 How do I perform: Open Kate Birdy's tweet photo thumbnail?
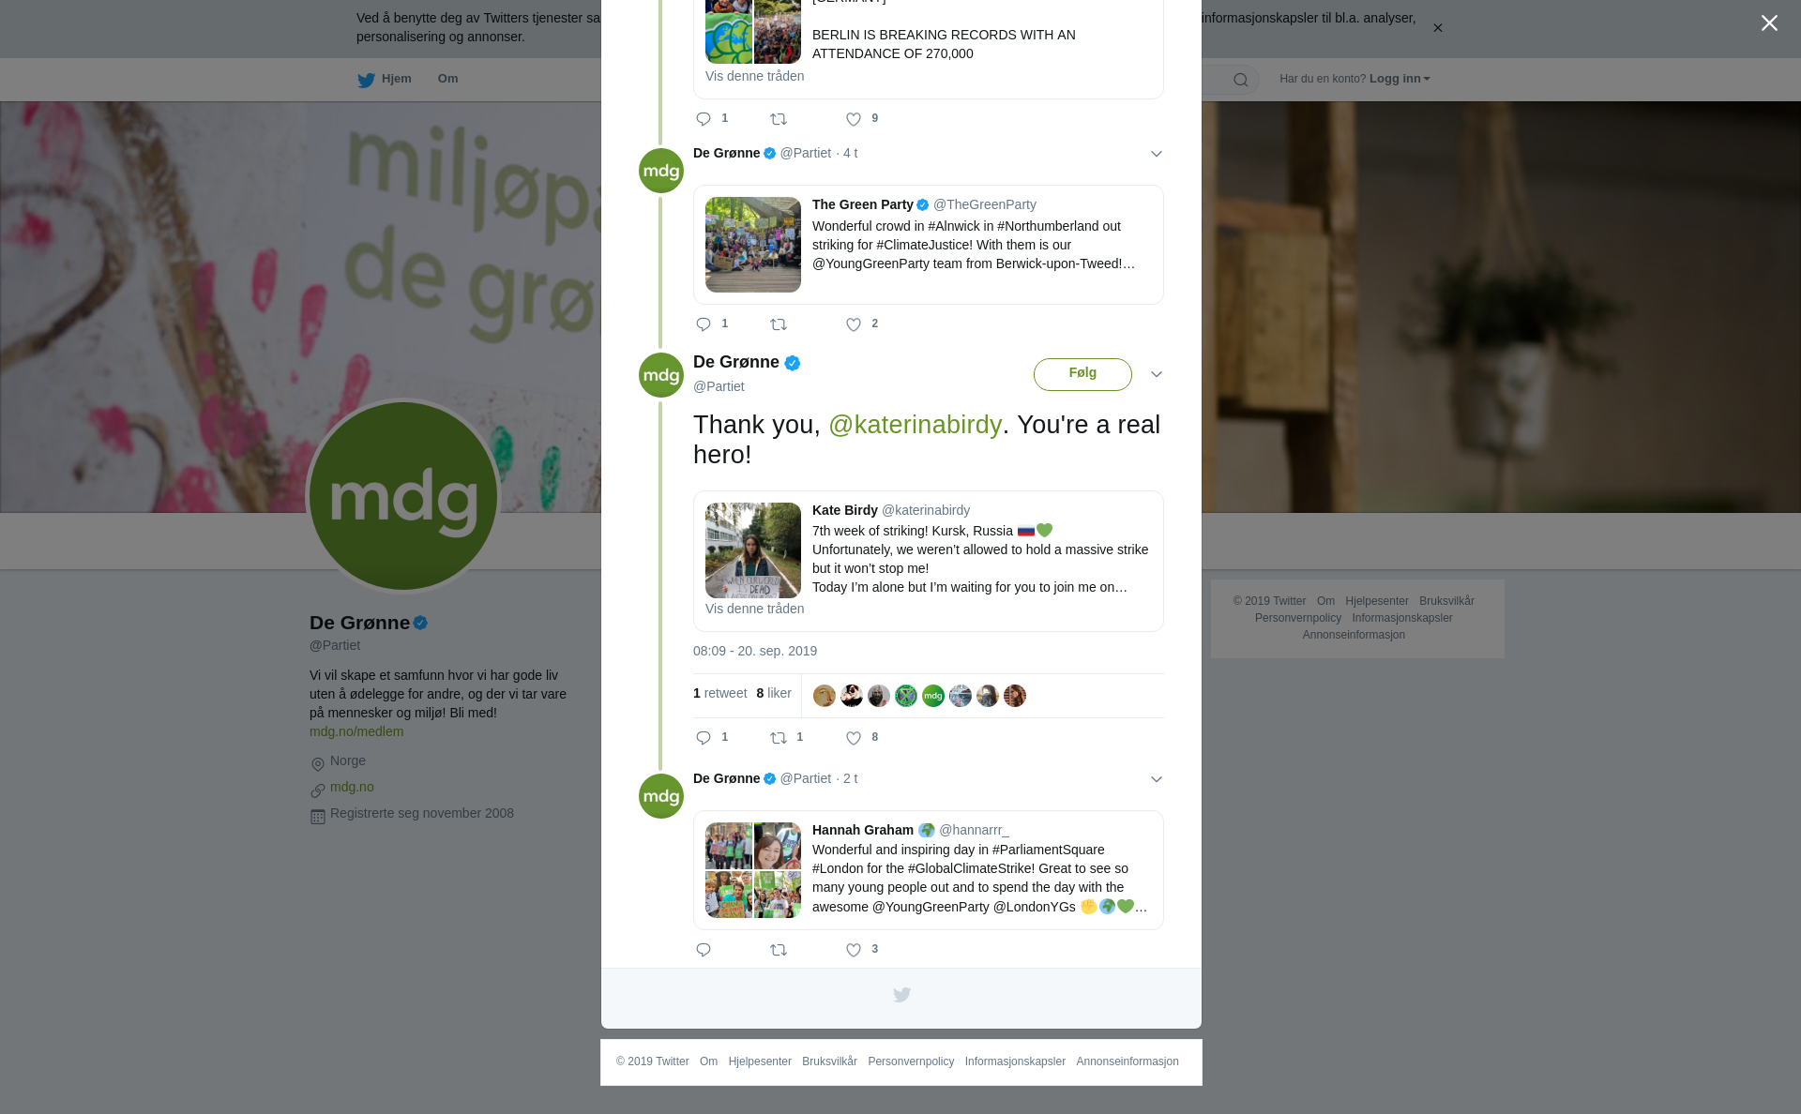(x=753, y=550)
